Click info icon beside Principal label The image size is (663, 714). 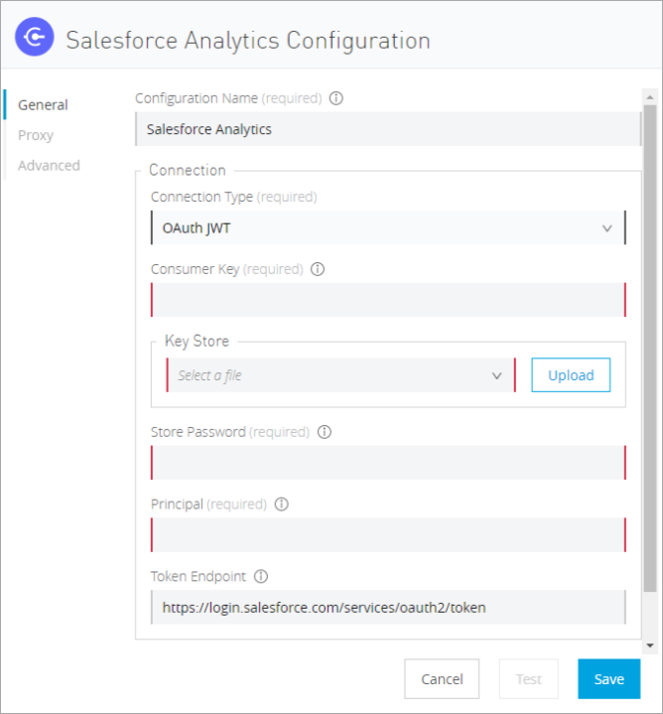point(281,503)
